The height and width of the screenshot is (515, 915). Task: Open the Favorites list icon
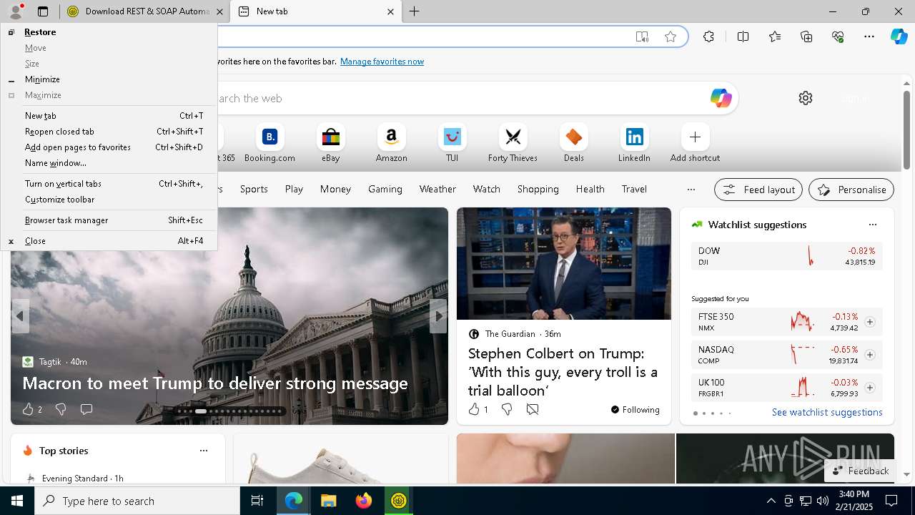775,36
